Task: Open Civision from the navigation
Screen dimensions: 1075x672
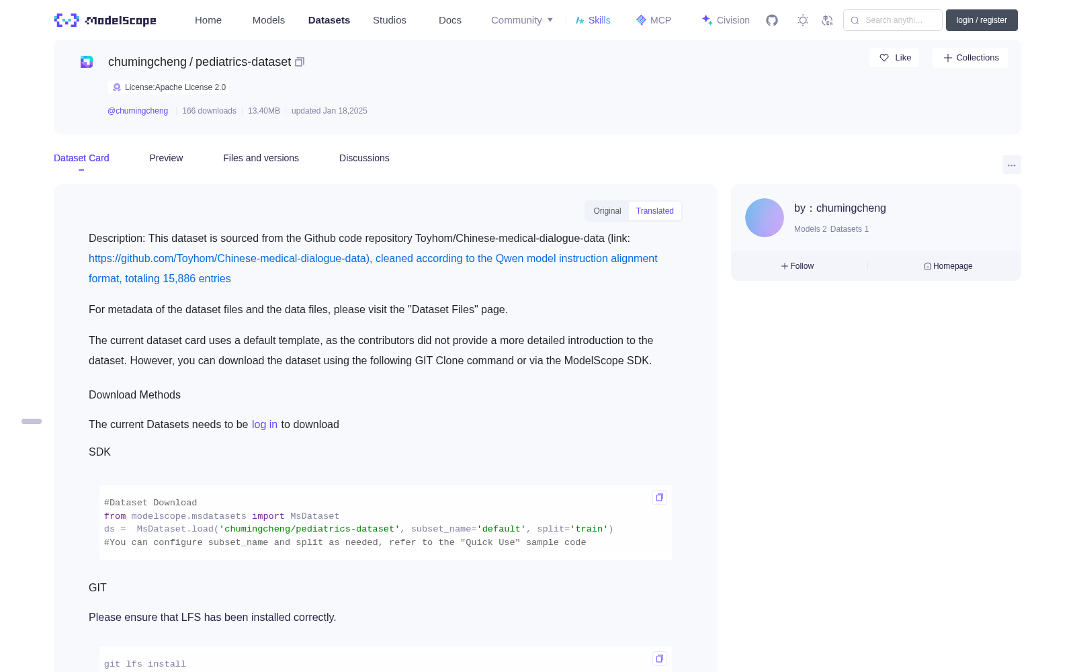Action: [x=726, y=20]
